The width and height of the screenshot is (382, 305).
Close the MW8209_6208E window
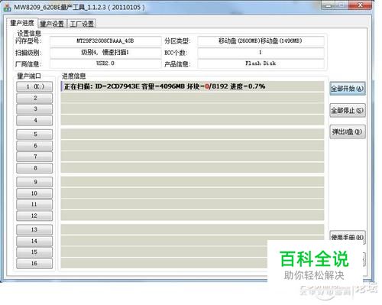click(360, 5)
